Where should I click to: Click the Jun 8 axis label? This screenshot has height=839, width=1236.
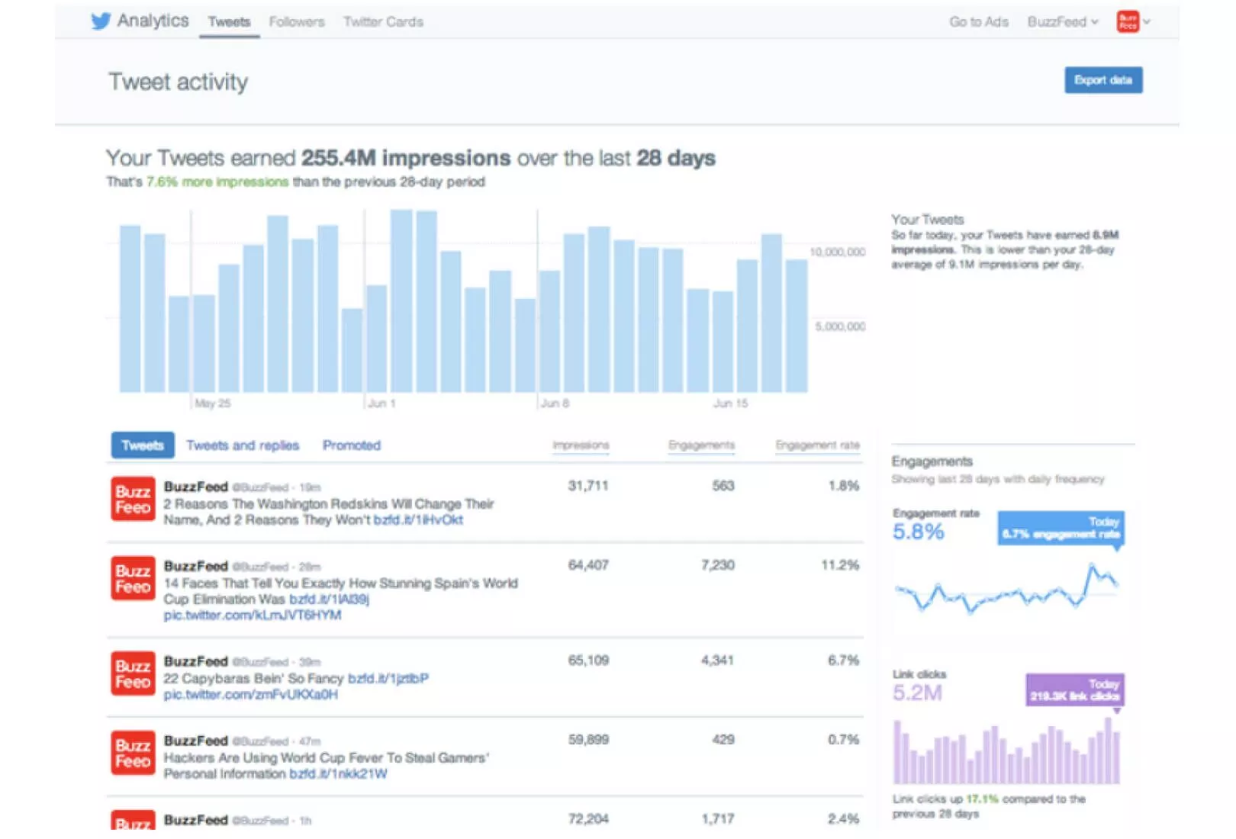point(555,403)
